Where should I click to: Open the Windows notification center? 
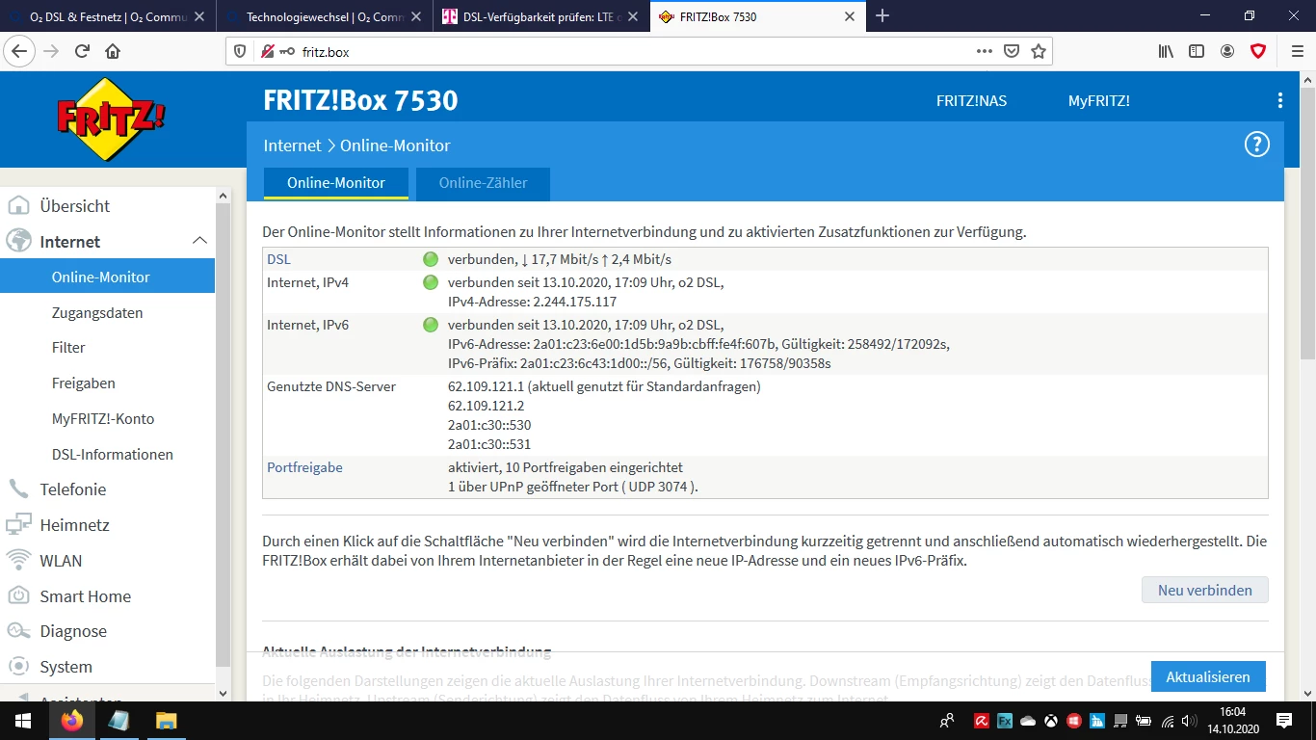click(1284, 720)
